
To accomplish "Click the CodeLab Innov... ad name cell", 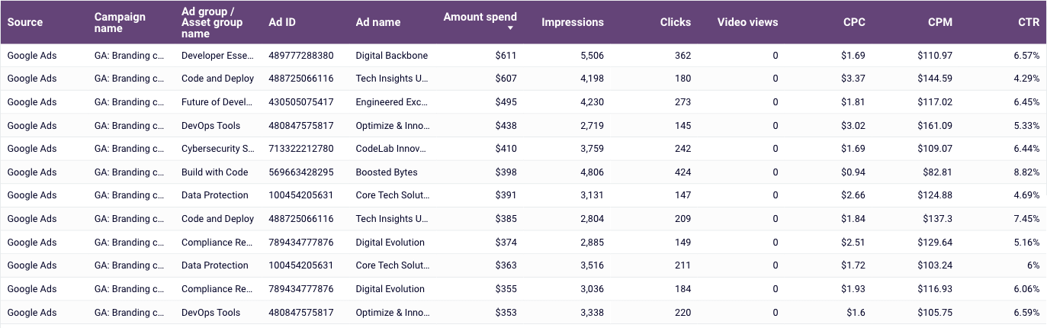I will [392, 149].
